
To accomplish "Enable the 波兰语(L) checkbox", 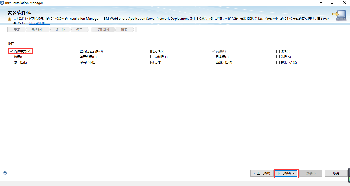I will click(11, 63).
